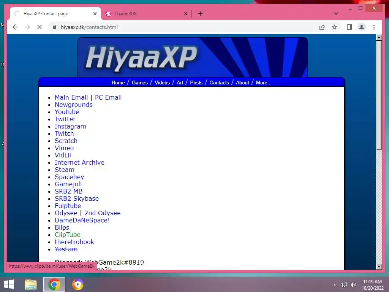
Task: Open the About navigation link
Action: pos(242,83)
